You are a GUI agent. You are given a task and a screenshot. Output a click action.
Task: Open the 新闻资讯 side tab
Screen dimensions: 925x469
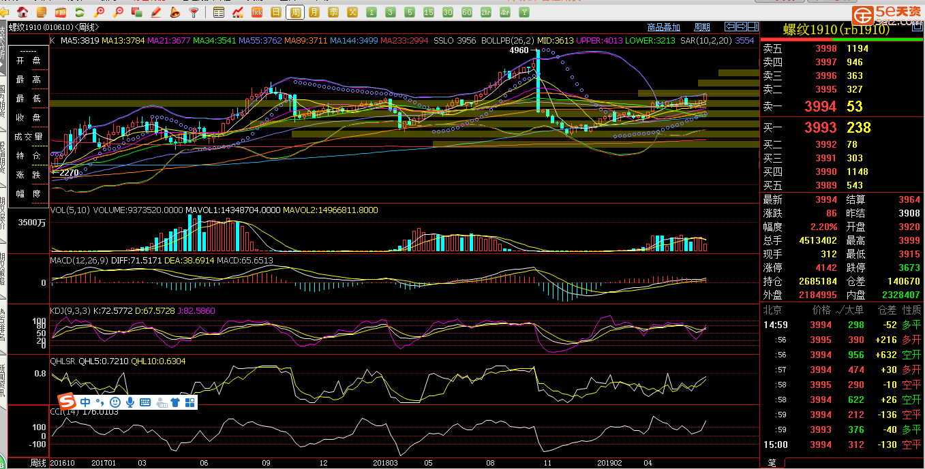tap(3, 382)
